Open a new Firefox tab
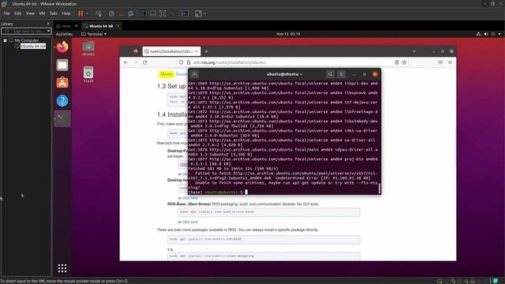 207,51
